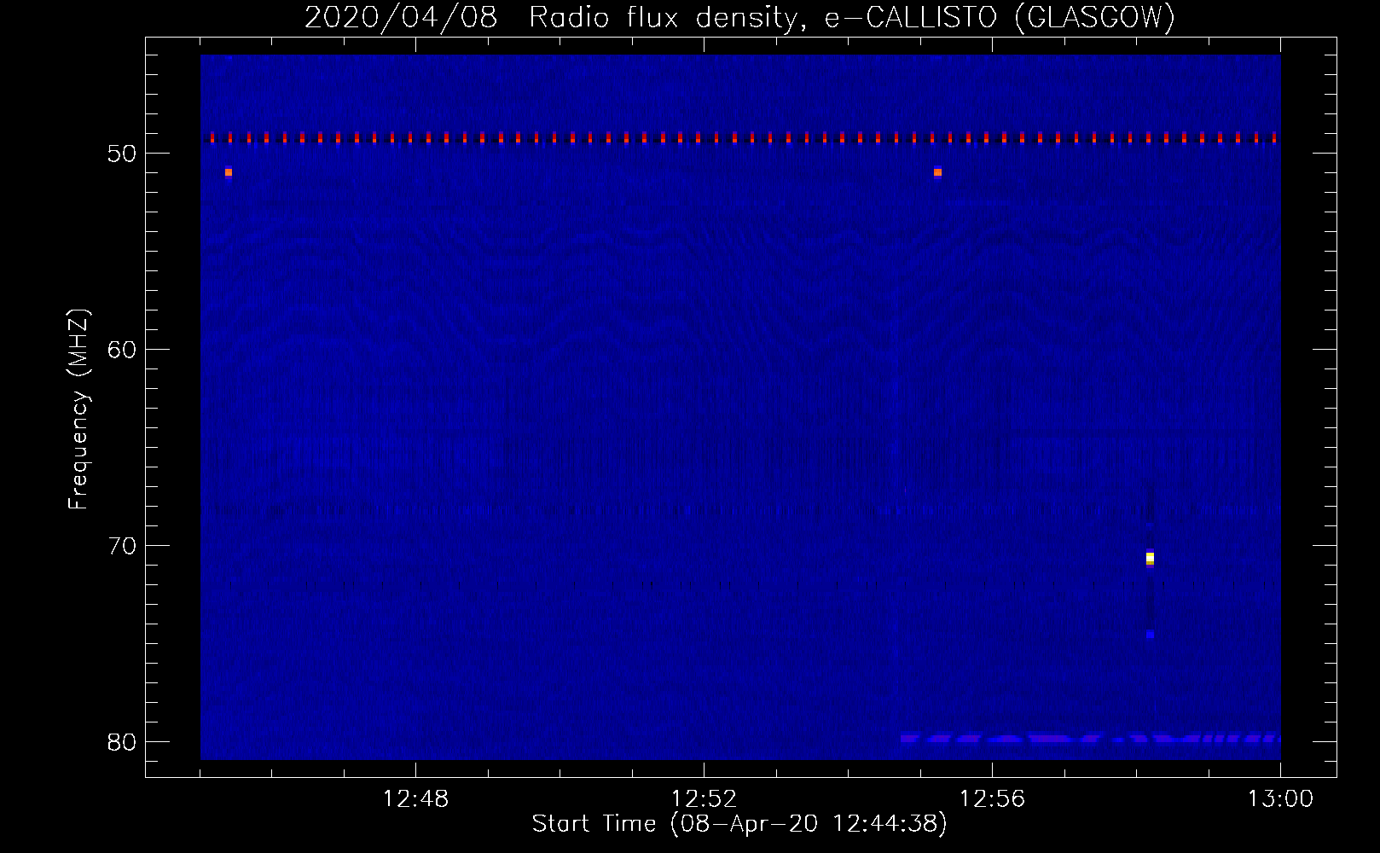1380x853 pixels.
Task: Click the 80 MHz frequency tick label
Action: click(123, 742)
